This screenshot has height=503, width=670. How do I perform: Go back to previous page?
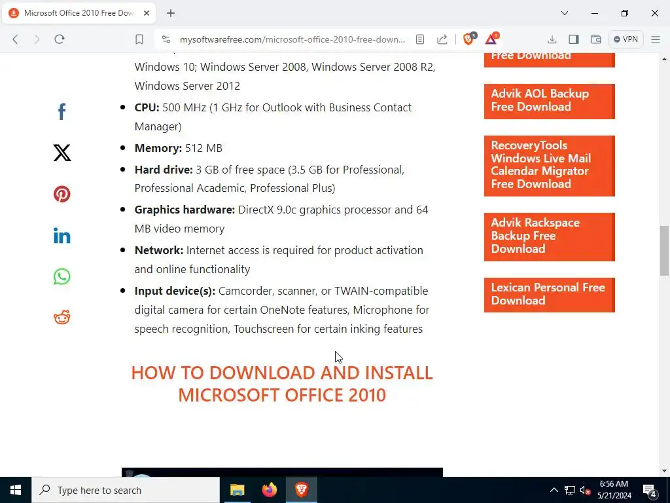click(x=16, y=39)
